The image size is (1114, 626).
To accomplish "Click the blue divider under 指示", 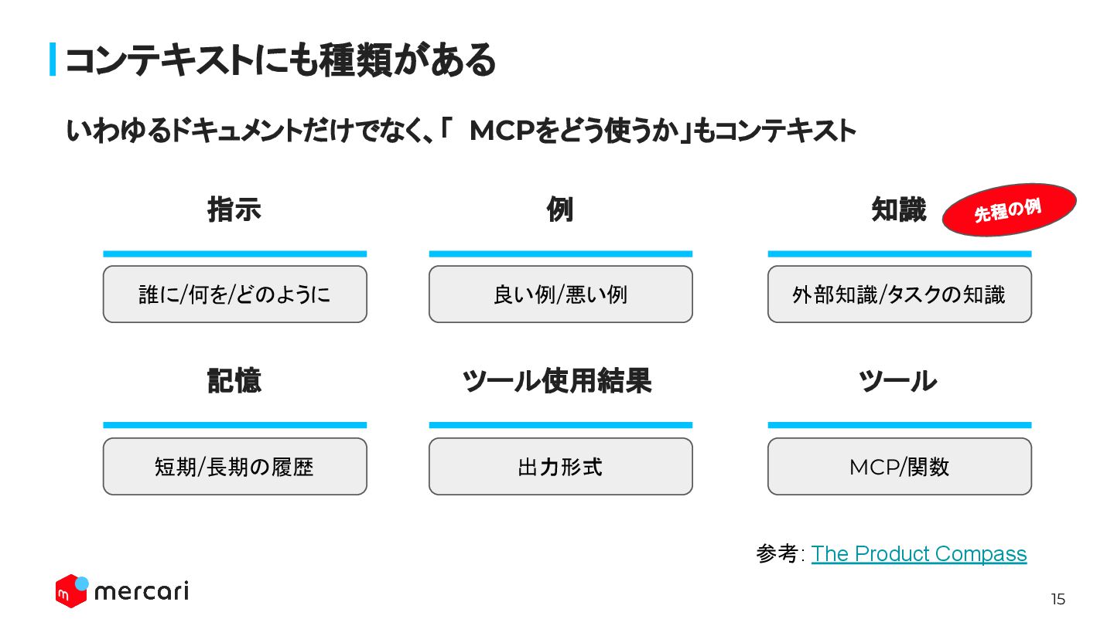I will (235, 253).
